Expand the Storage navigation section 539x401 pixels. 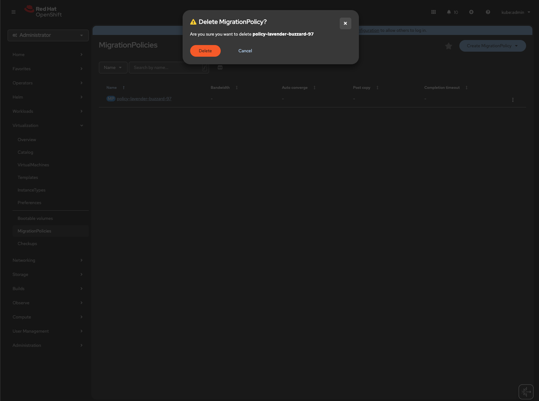point(48,274)
